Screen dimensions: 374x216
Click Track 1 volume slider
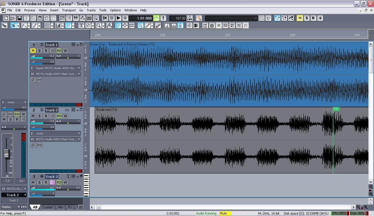click(x=43, y=56)
